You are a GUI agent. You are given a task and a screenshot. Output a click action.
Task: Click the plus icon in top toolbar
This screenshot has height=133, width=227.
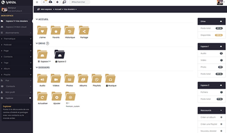(57, 2)
